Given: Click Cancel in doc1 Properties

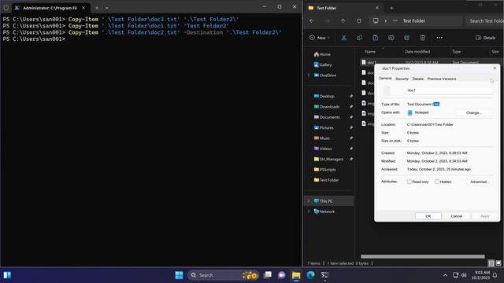Looking at the screenshot, I should [457, 216].
